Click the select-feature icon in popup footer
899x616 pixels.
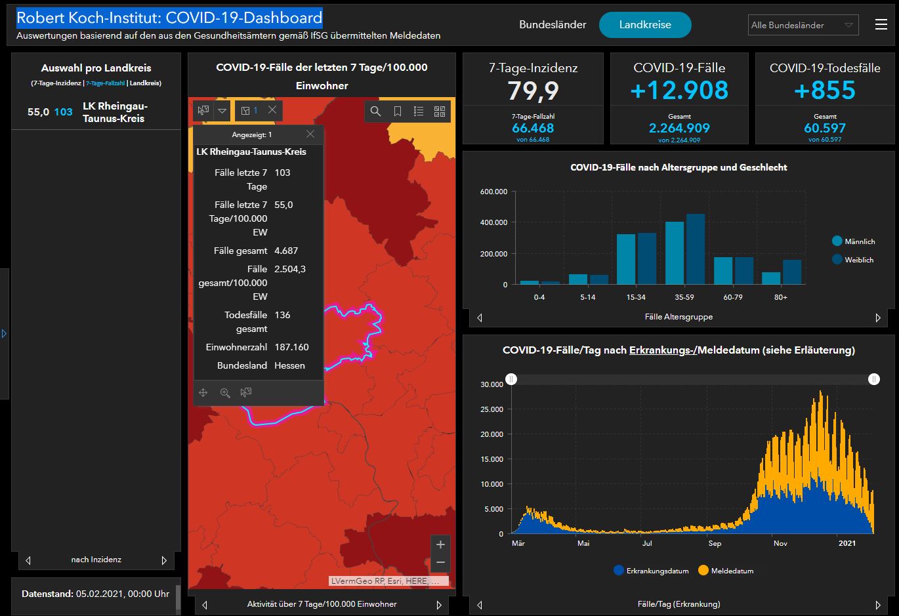(x=246, y=392)
